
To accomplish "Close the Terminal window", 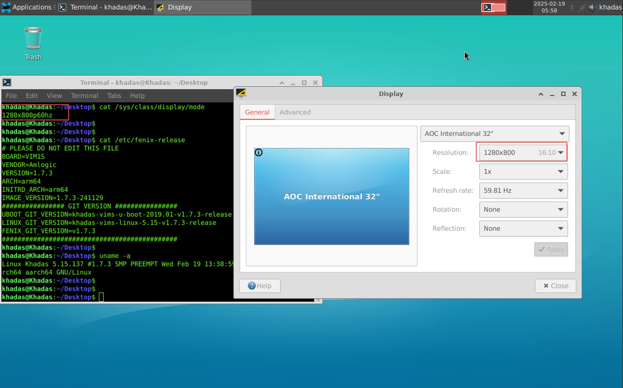I will 315,83.
